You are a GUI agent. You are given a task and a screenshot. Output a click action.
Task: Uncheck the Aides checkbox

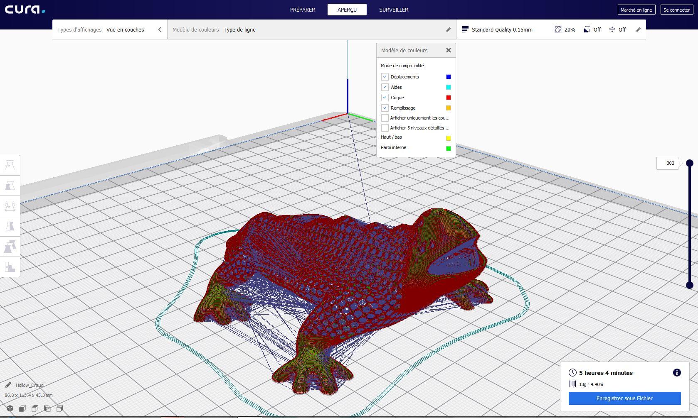coord(385,87)
